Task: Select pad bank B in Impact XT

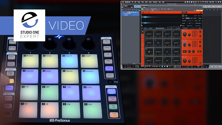Action: coord(143,36)
